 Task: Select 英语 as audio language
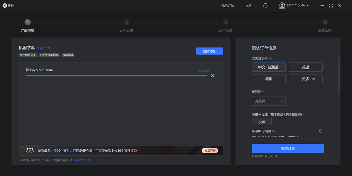tap(305, 67)
